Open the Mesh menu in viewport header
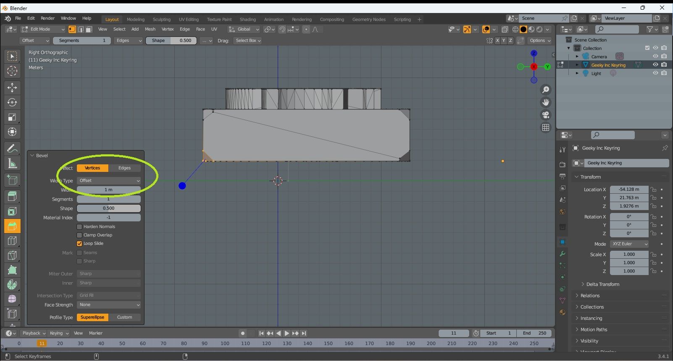Screen dimensions: 673x361 click(150, 29)
